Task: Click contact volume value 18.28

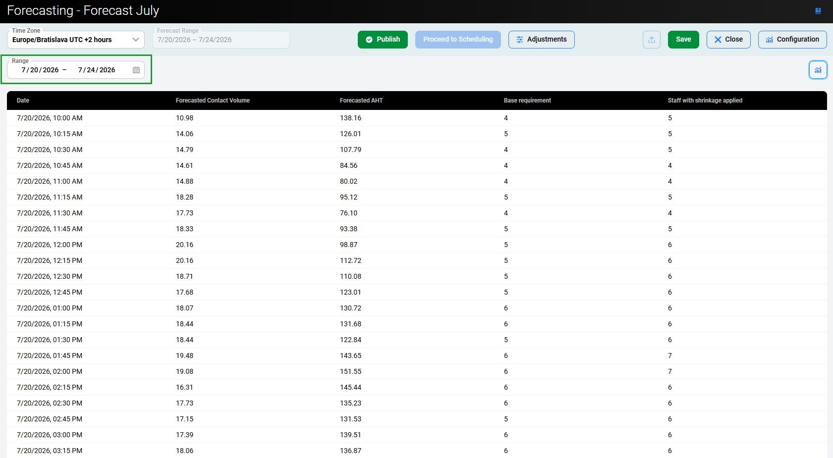Action: point(184,198)
